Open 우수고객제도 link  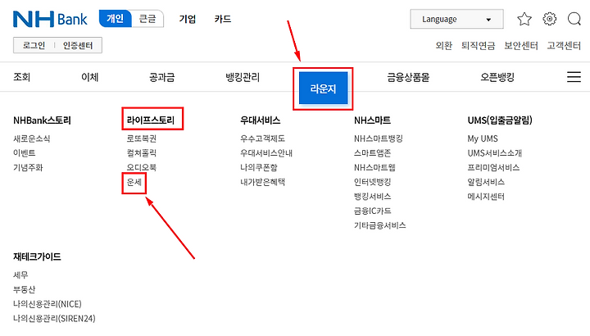coord(263,138)
